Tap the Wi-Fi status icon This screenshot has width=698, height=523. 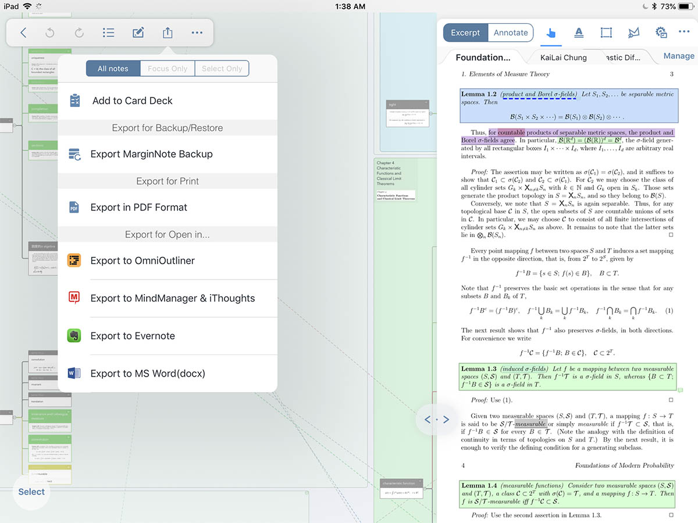click(28, 6)
